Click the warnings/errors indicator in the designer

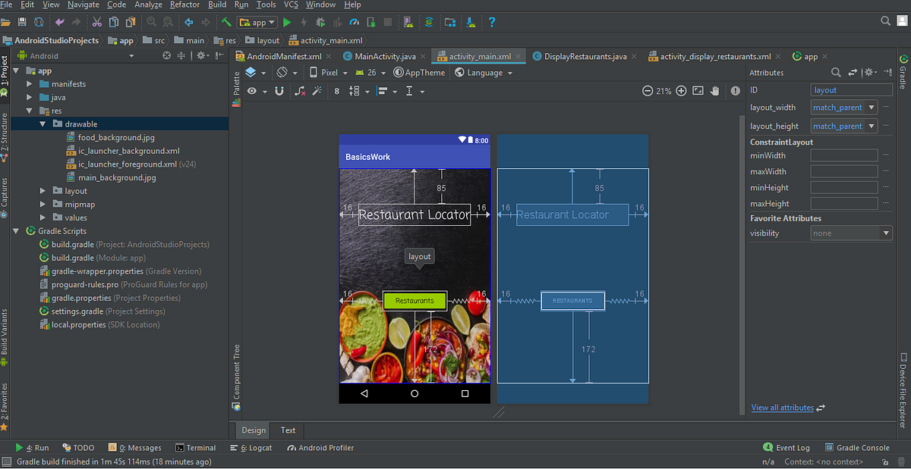(x=736, y=90)
